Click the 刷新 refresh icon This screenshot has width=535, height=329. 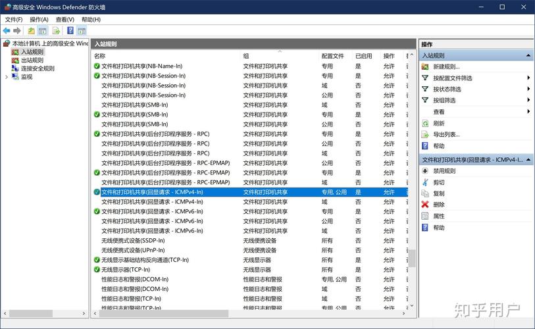click(425, 123)
